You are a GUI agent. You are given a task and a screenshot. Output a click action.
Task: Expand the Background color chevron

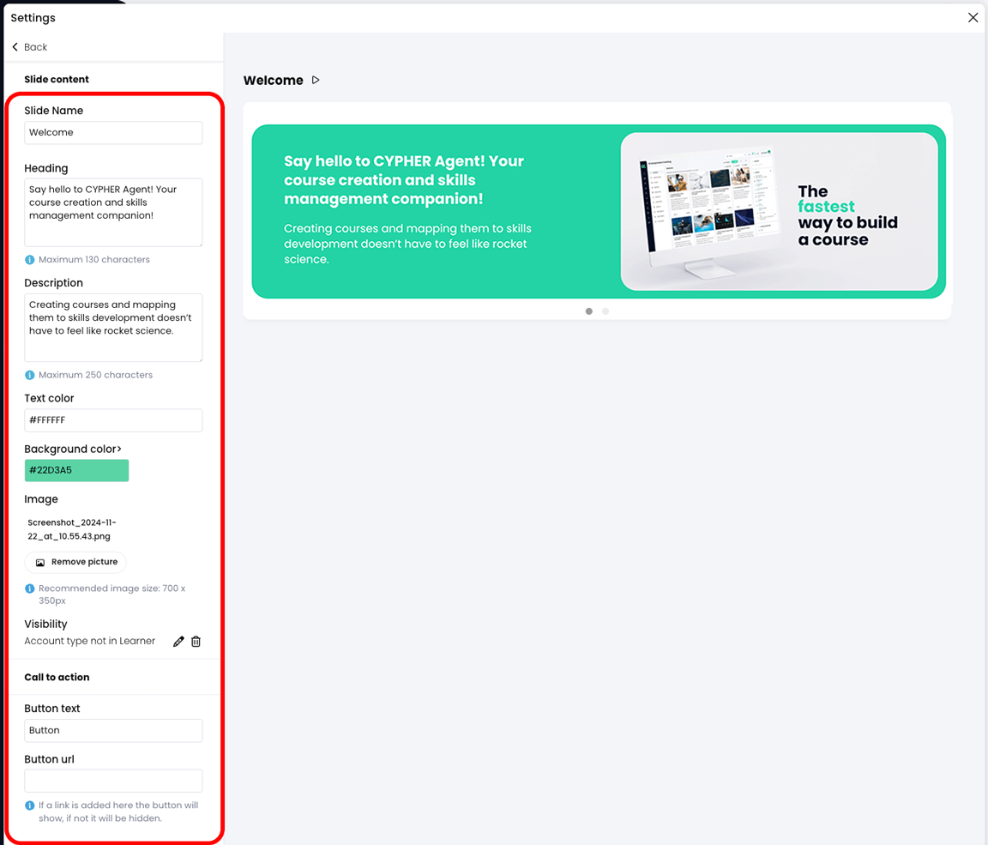[119, 449]
